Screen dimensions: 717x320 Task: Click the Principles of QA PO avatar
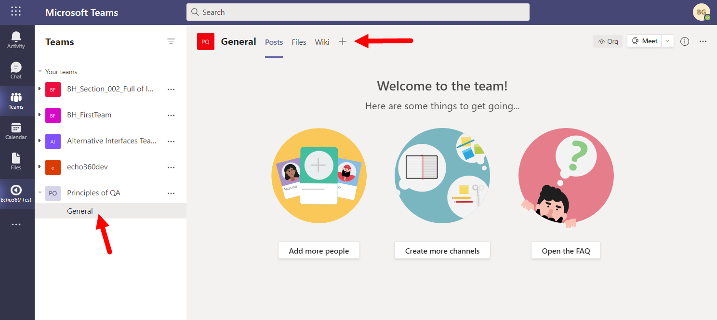click(x=53, y=193)
